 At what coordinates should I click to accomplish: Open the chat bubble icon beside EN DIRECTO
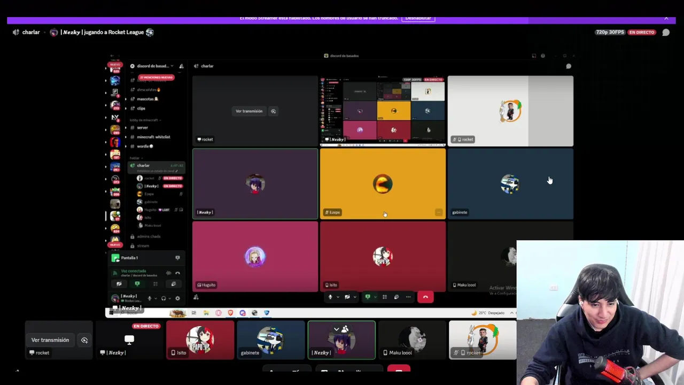pyautogui.click(x=666, y=32)
